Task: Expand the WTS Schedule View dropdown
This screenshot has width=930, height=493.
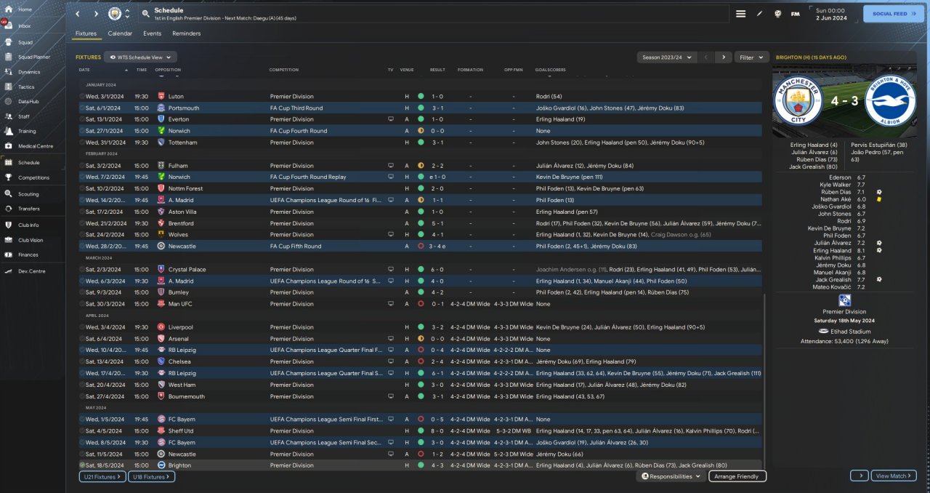Action: pos(140,57)
